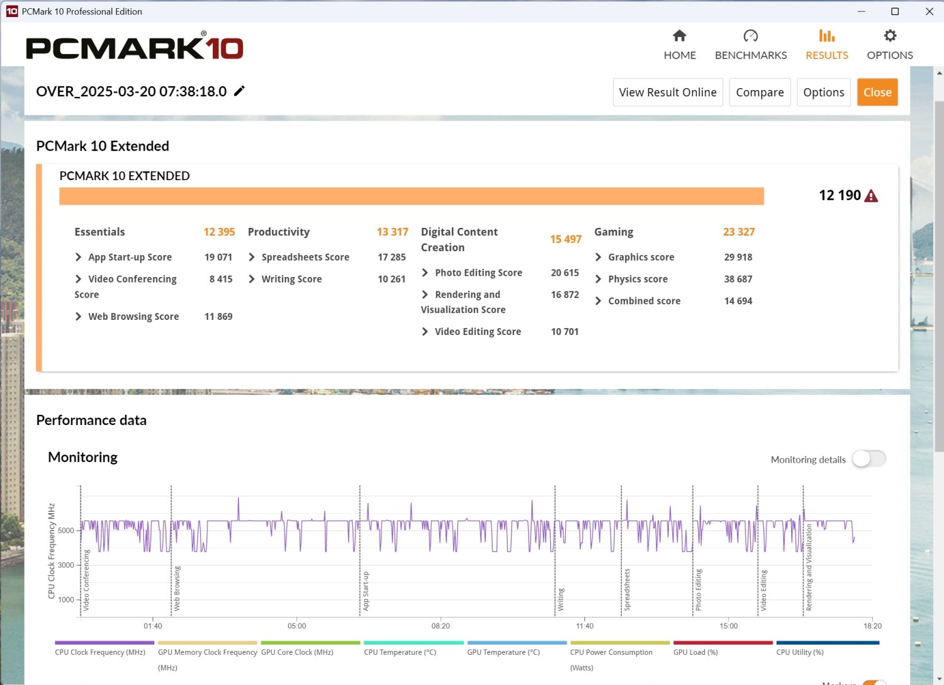Screen dimensions: 944x685
Task: Click the Photo Editing marker on the chart
Action: [x=698, y=589]
